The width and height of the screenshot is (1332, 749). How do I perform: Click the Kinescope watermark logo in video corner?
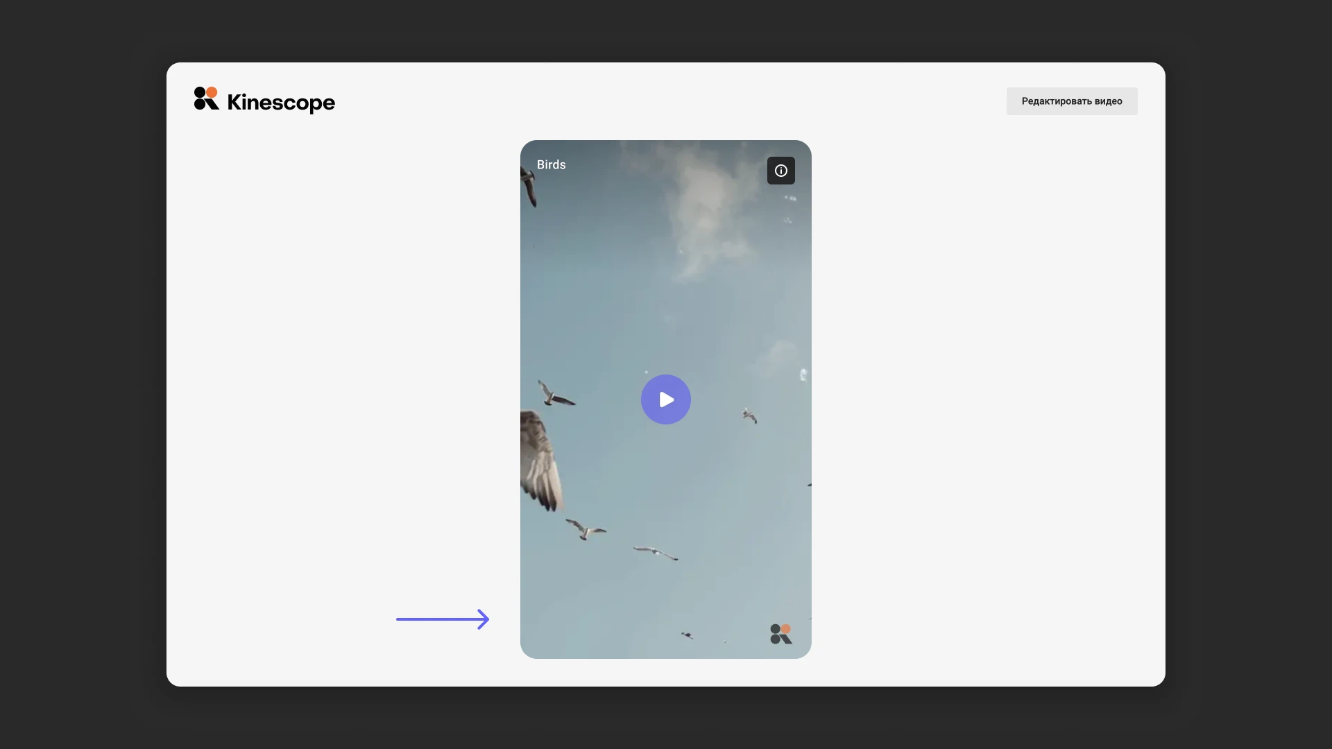click(780, 634)
